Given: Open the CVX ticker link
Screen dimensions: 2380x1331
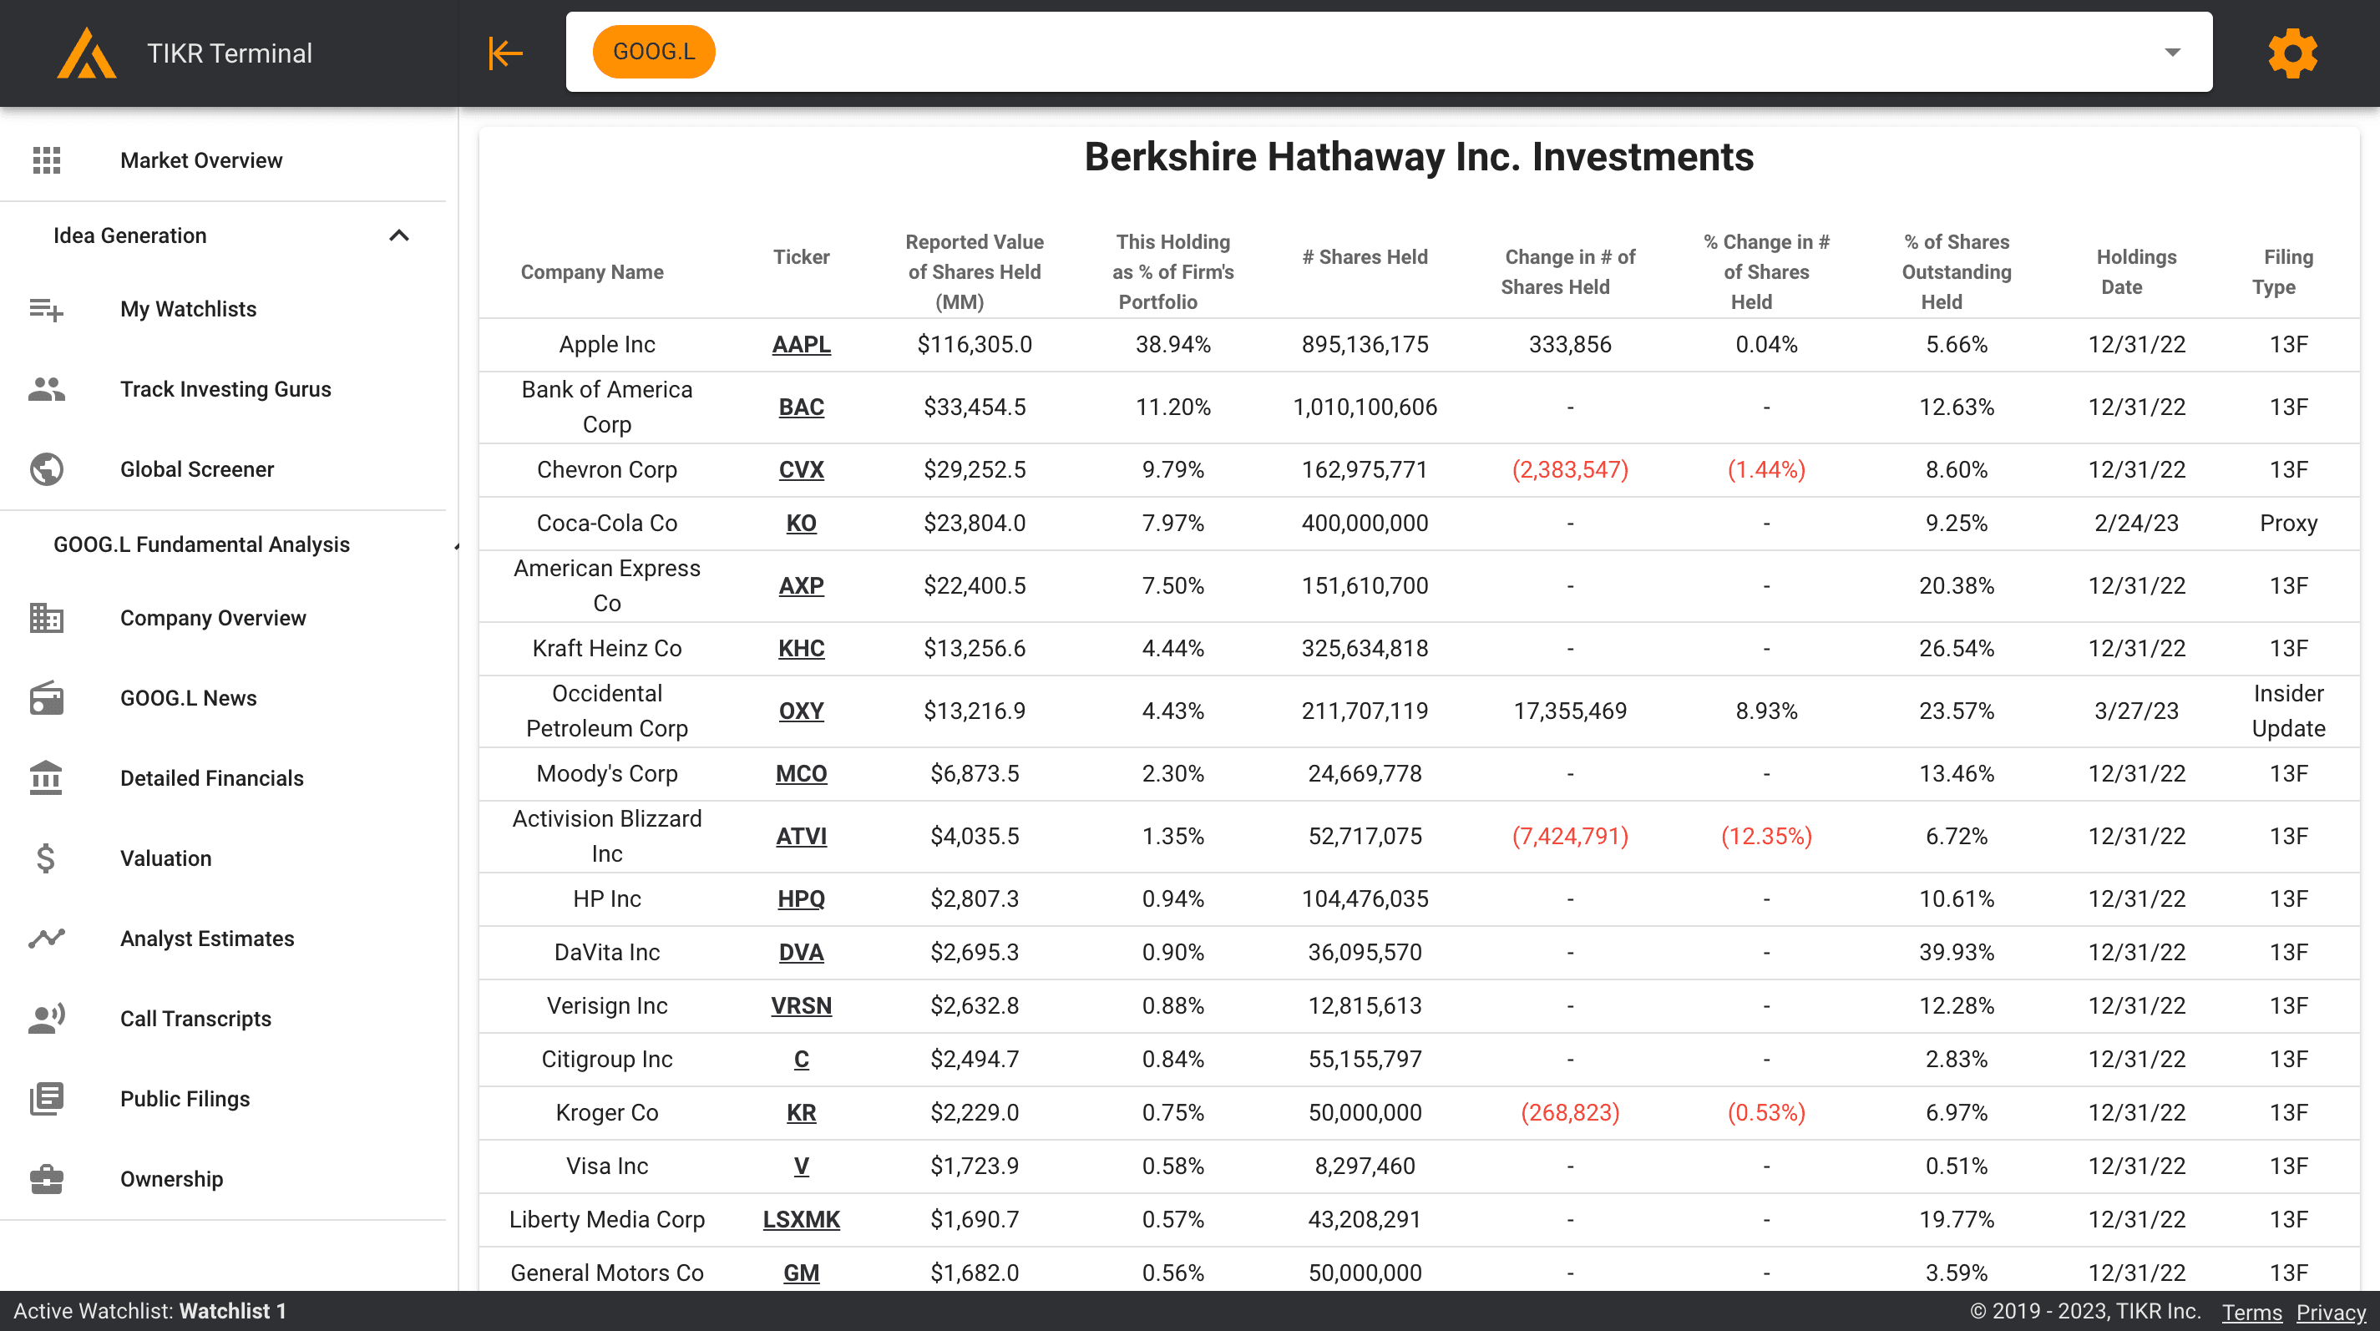Looking at the screenshot, I should click(x=801, y=469).
